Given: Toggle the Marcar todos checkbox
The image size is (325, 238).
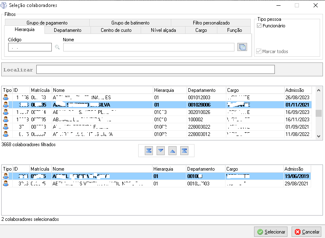Looking at the screenshot, I should (x=259, y=51).
